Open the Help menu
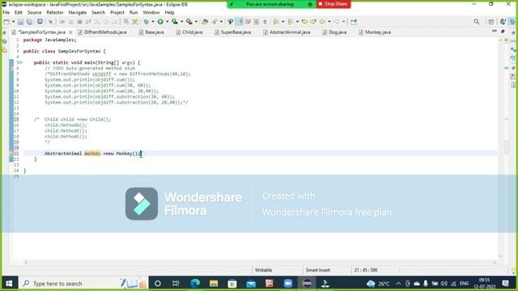Viewport: 518px width, 291px height. 169,13
